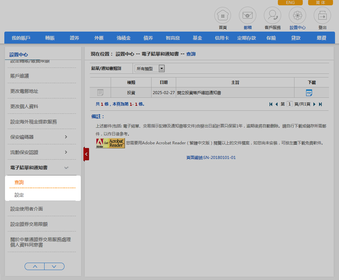
Task: Collapse sidebar with the red arrow handle
Action: [x=86, y=154]
